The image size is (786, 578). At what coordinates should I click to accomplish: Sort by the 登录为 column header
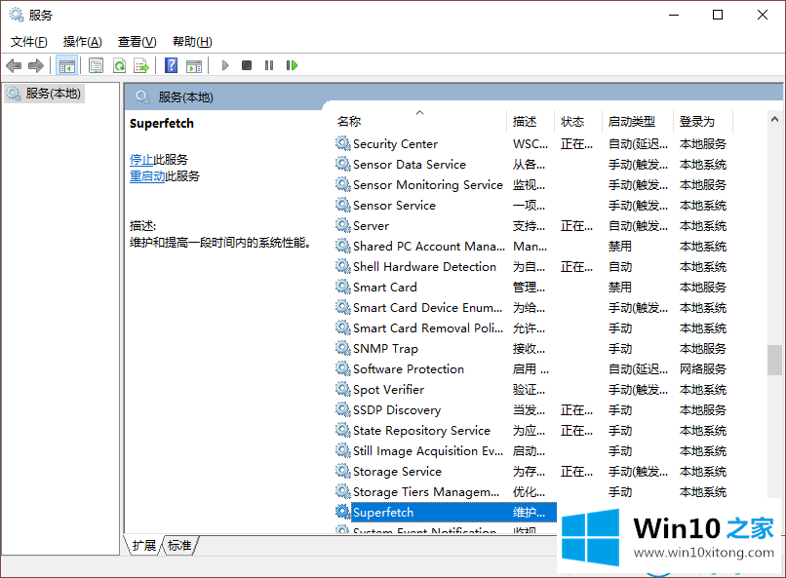click(703, 121)
